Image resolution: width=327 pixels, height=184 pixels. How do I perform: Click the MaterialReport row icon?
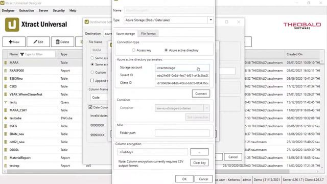(x=6, y=158)
